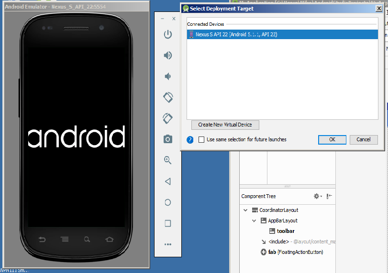388x273 pixels.
Task: Rotate the emulator left
Action: pyautogui.click(x=168, y=97)
